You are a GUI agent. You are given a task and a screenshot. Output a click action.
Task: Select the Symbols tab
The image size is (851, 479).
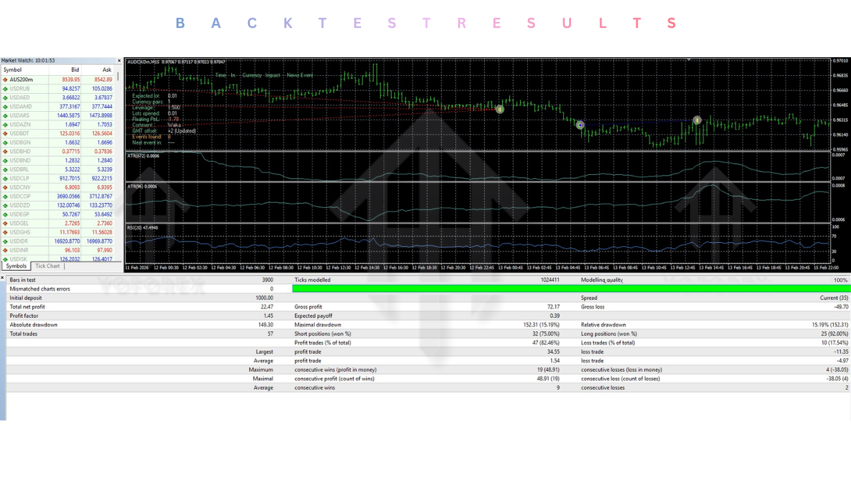[x=16, y=265]
